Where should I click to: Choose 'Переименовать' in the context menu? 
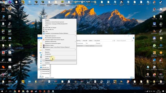point(59,60)
